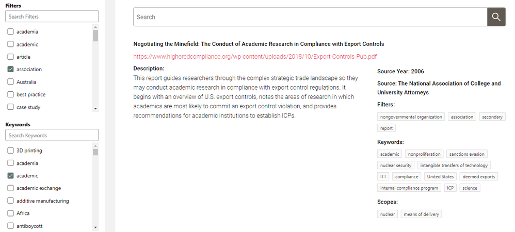Select the deemed exports keyword tag

(478, 177)
